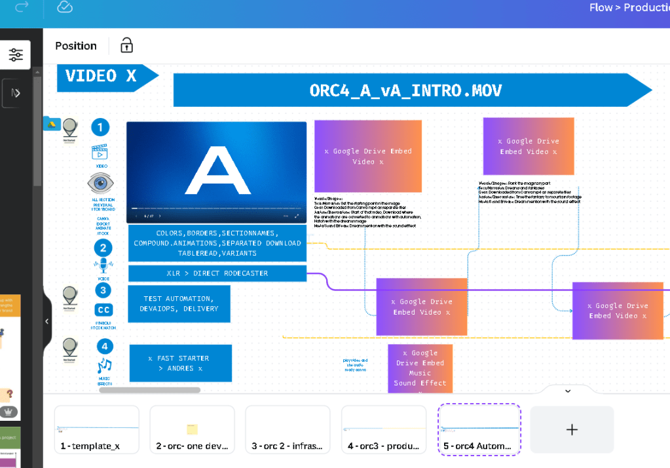This screenshot has height=468, width=670.
Task: Click the microphone voice icon
Action: click(103, 265)
